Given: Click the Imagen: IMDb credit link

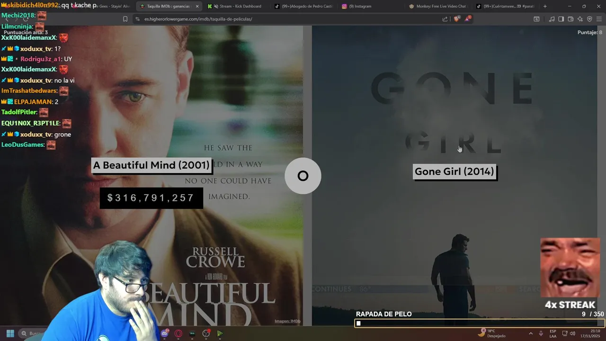Looking at the screenshot, I should (x=287, y=321).
